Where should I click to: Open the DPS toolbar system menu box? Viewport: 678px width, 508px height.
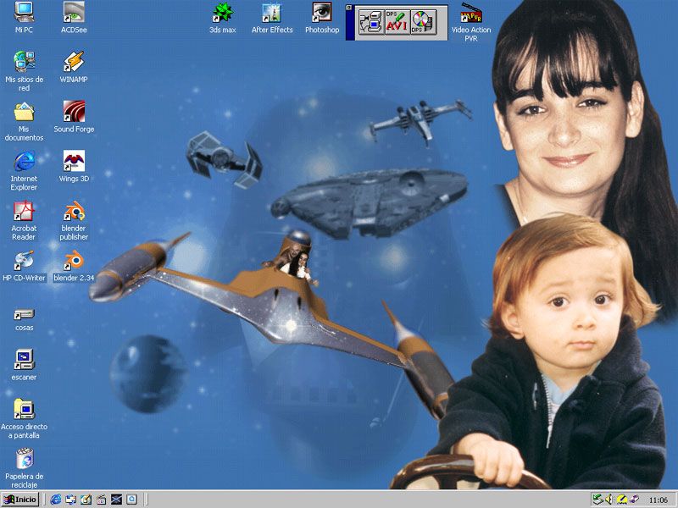click(349, 8)
